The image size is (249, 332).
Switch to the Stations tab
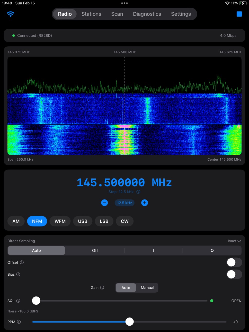click(x=91, y=14)
